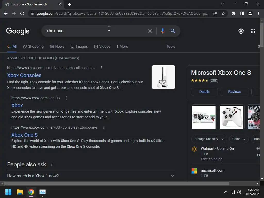Click the scroll right arrow of horizontal scrollbar
This screenshot has height=198, width=264.
pyautogui.click(x=258, y=183)
